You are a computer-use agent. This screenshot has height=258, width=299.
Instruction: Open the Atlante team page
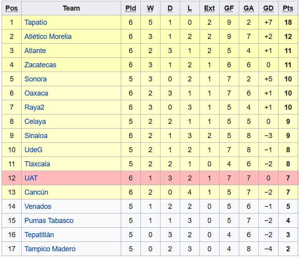35,51
